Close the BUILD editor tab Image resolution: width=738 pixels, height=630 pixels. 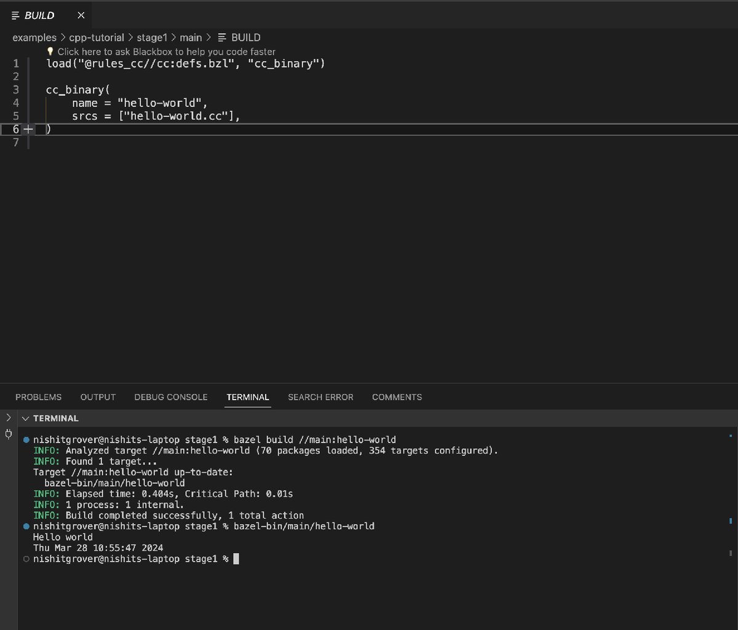(x=81, y=15)
